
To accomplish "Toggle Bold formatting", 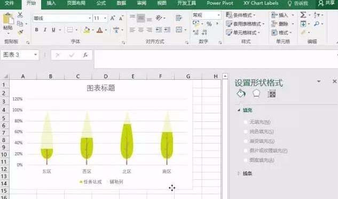I will coord(37,30).
